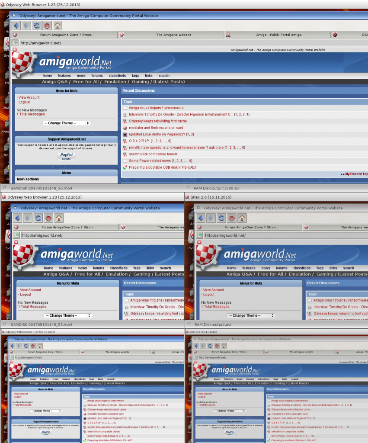
Task: Click favicon on largest window's The Amigans website tab
Action: coord(122,35)
